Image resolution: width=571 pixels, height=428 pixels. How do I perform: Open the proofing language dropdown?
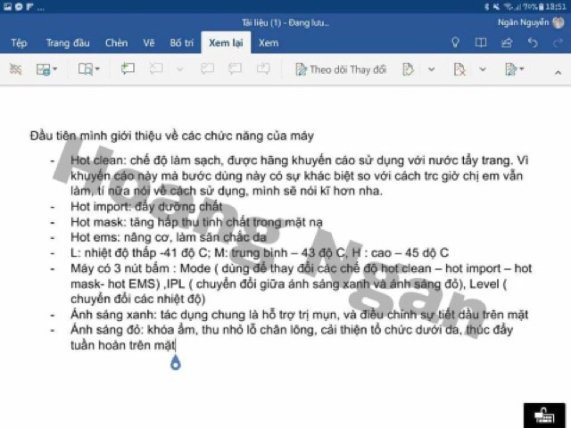pos(46,70)
